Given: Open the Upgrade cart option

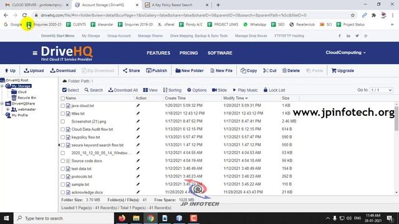Looking at the screenshot, I should pyautogui.click(x=343, y=70).
